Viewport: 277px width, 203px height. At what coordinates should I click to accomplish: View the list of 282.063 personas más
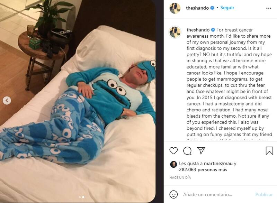click(203, 170)
